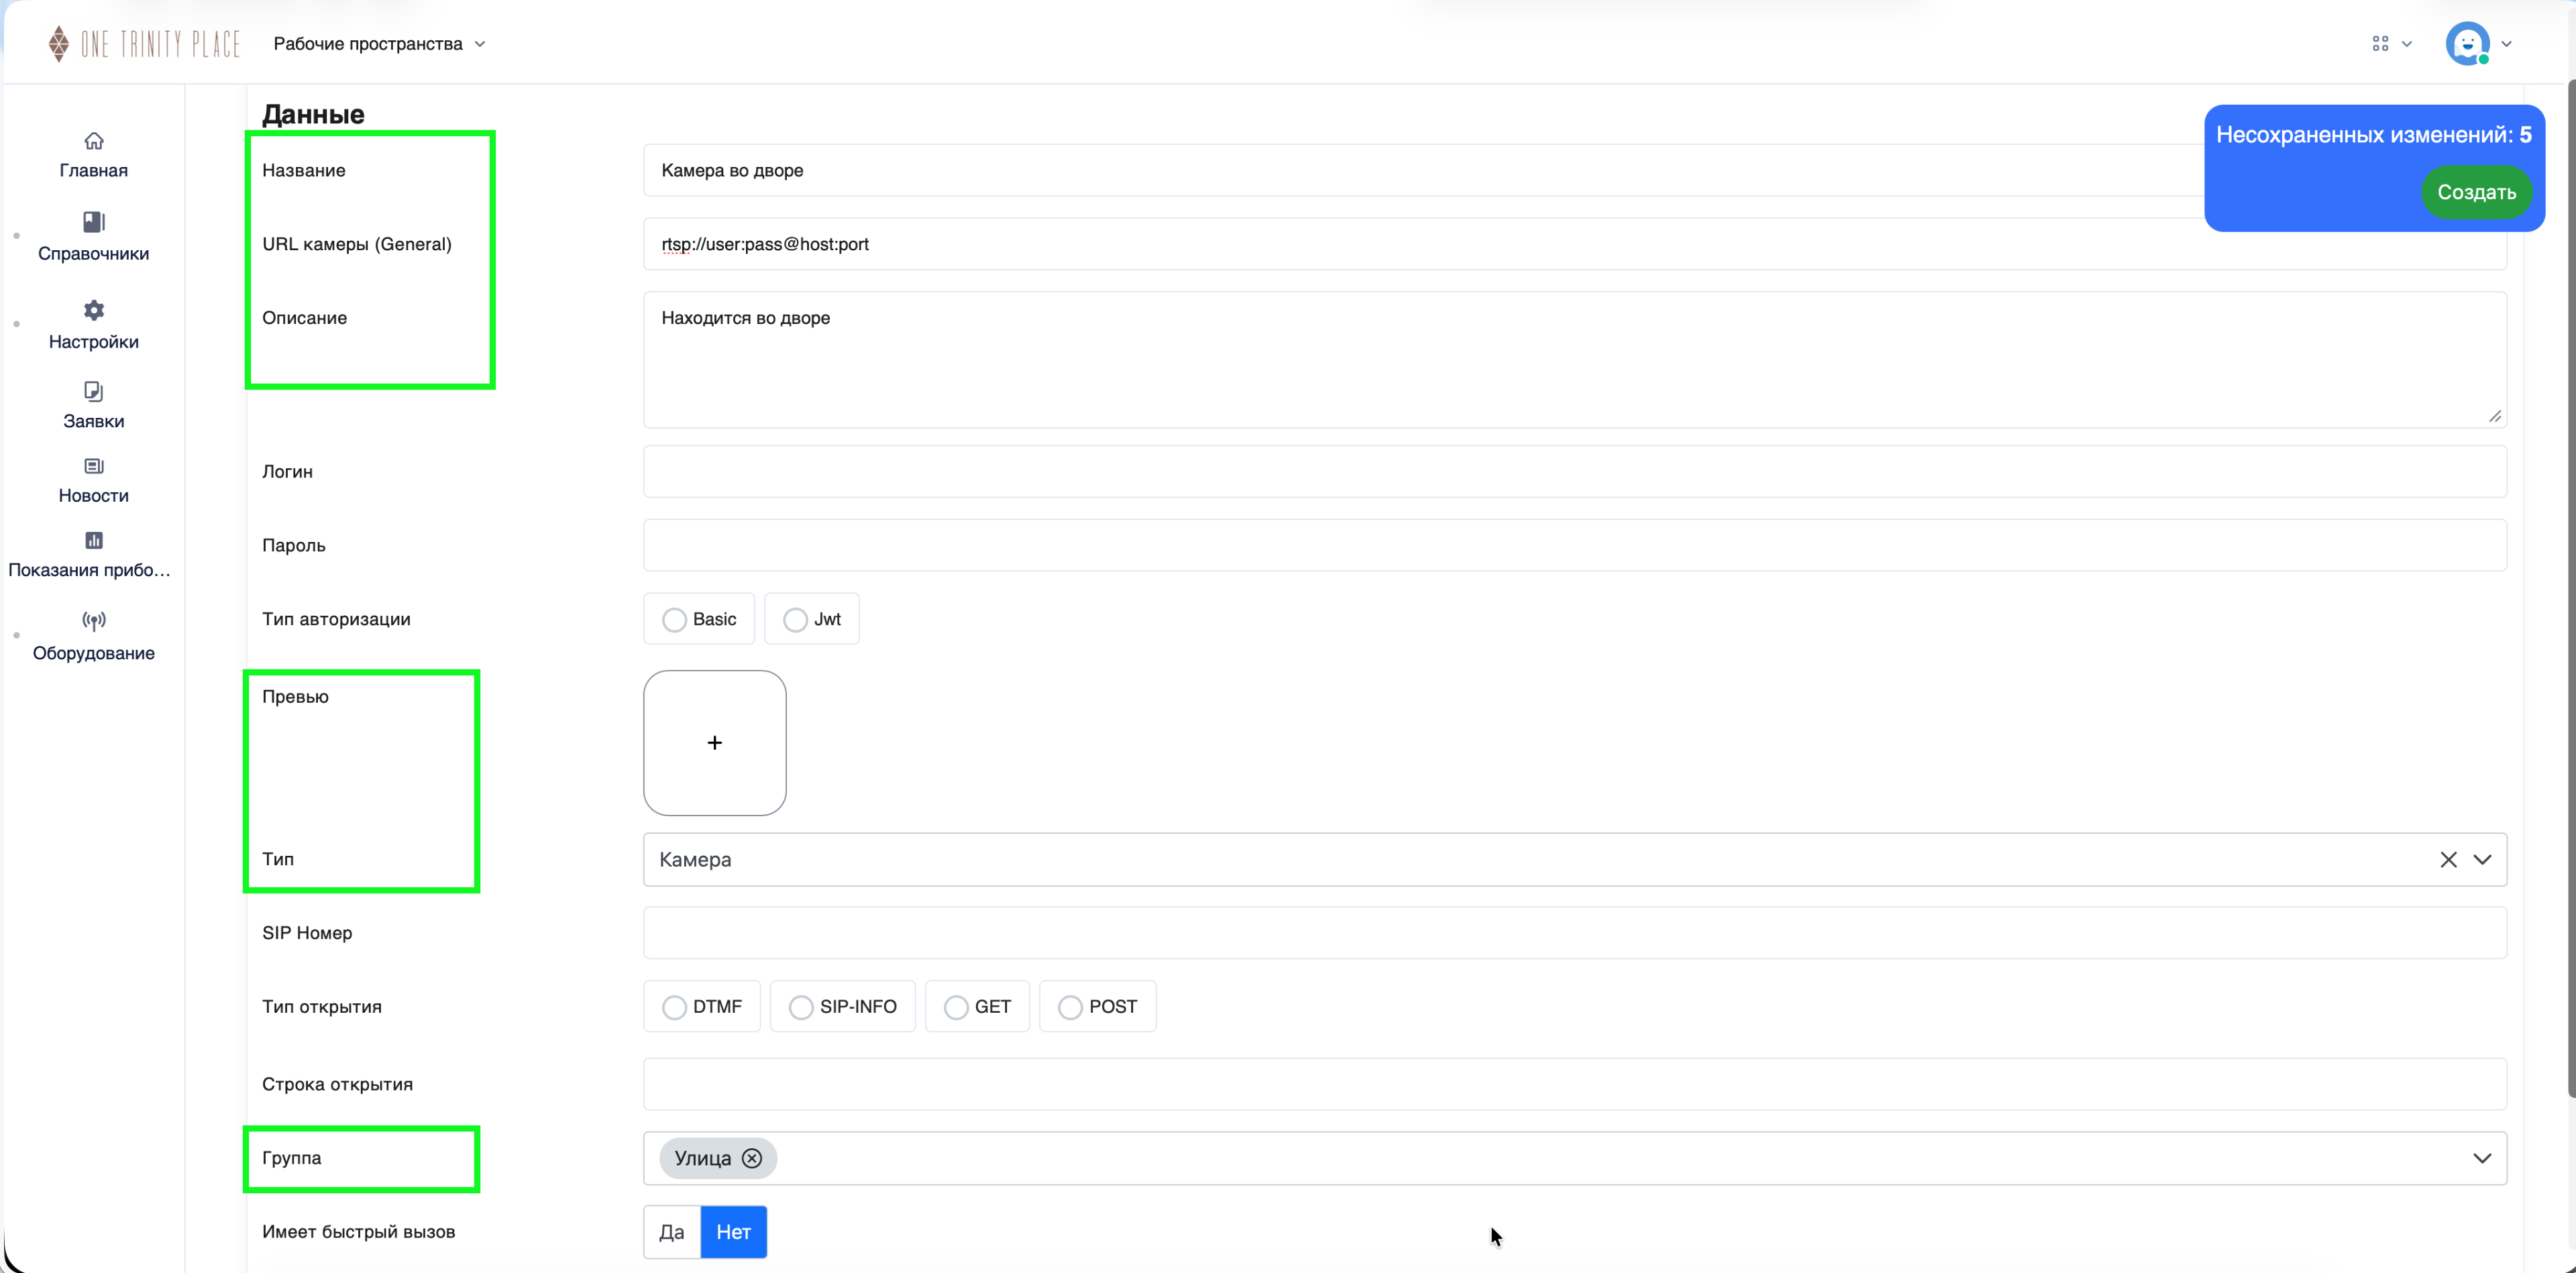Image resolution: width=2576 pixels, height=1273 pixels.
Task: Open the Главная home icon
Action: tap(94, 141)
